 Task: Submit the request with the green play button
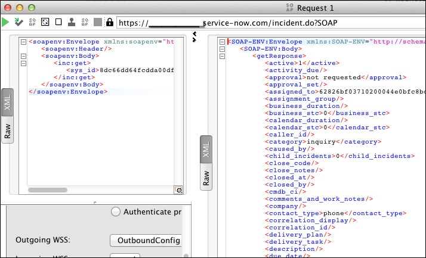pos(5,22)
